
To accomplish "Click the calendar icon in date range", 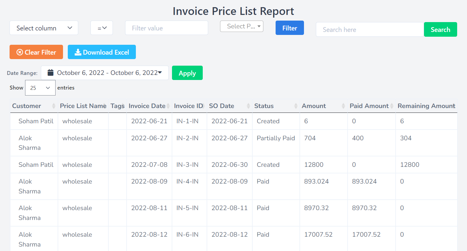I will [x=50, y=73].
